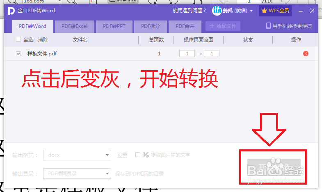The height and width of the screenshot is (192, 322).
Task: Click the WPS会员 crown button
Action: [x=275, y=11]
